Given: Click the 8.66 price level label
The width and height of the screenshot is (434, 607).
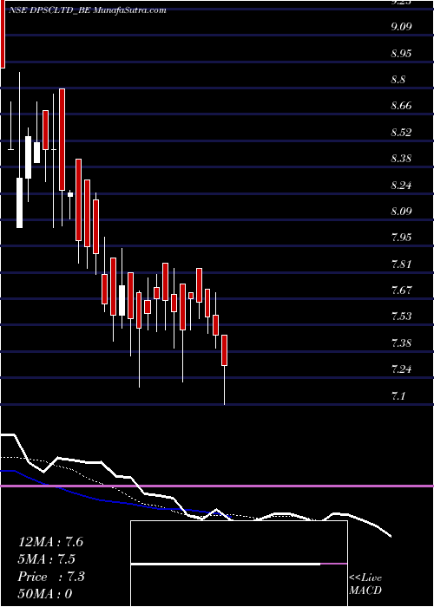Looking at the screenshot, I should pyautogui.click(x=401, y=106).
